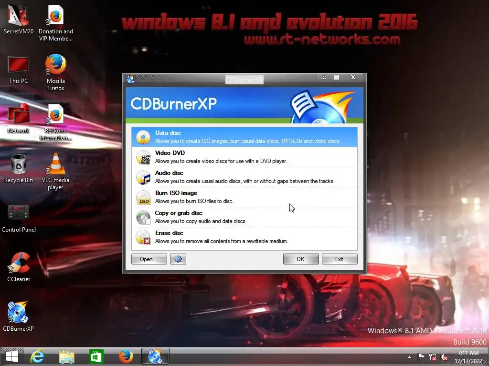
Task: Click the "Video DVD" title text
Action: click(x=170, y=153)
